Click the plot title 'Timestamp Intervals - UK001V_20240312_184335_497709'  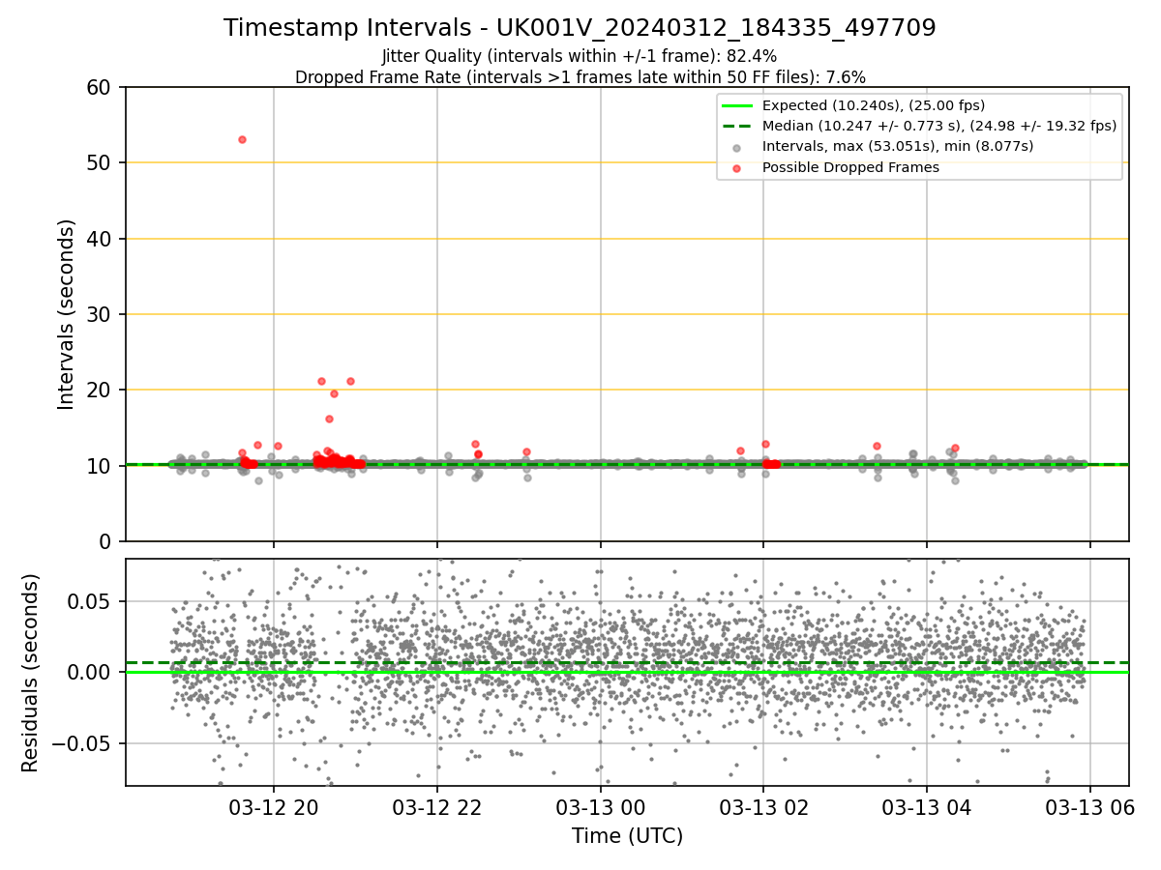tap(580, 28)
